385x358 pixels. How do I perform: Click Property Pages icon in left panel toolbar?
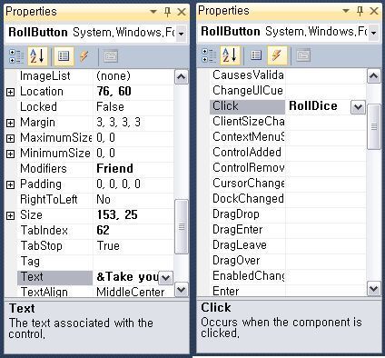point(111,56)
